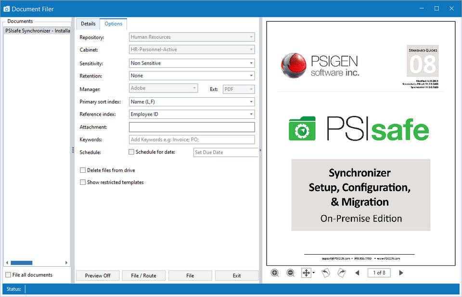
Task: Go to next preview page
Action: tap(401, 273)
